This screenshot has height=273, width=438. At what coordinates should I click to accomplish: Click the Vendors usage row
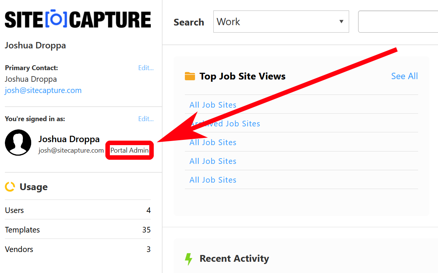pos(78,249)
